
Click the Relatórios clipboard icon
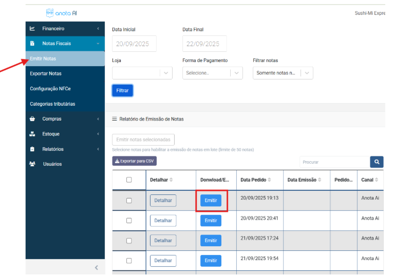(x=32, y=149)
